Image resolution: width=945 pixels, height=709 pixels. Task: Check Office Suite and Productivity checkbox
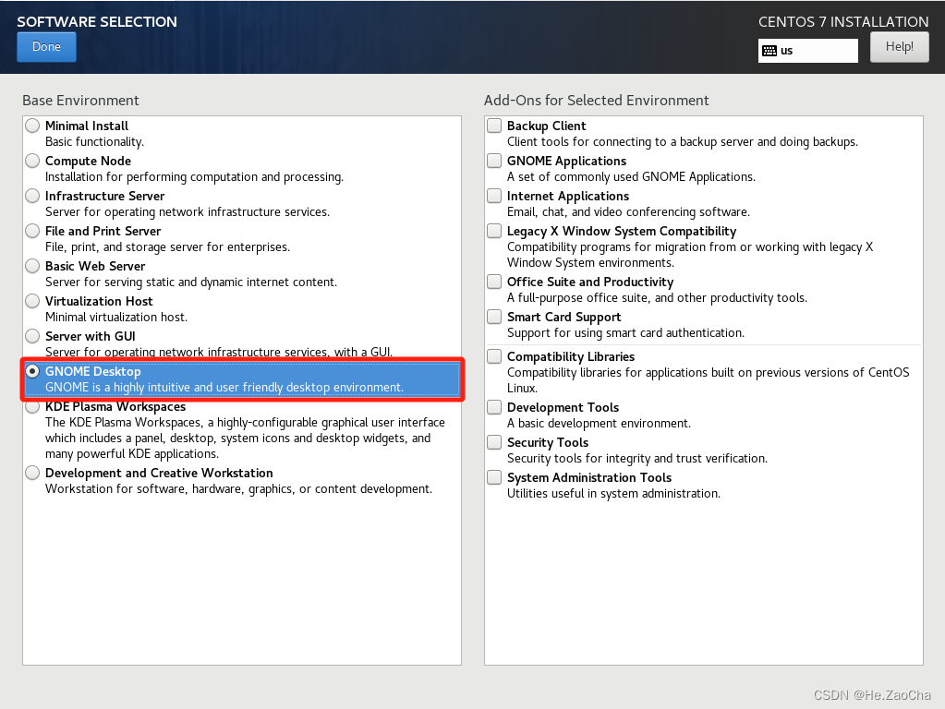[494, 282]
